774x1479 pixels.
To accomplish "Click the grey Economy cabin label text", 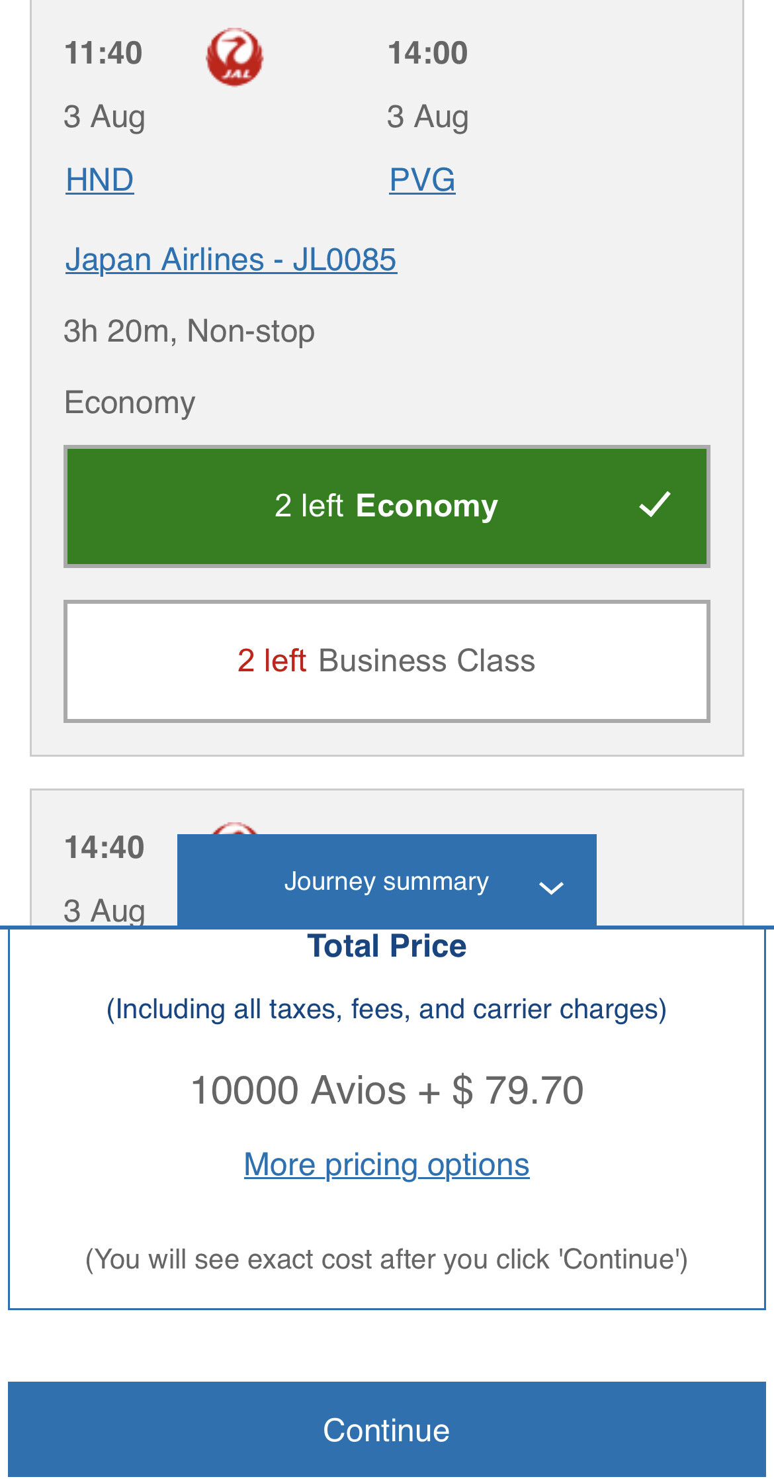I will coord(130,403).
